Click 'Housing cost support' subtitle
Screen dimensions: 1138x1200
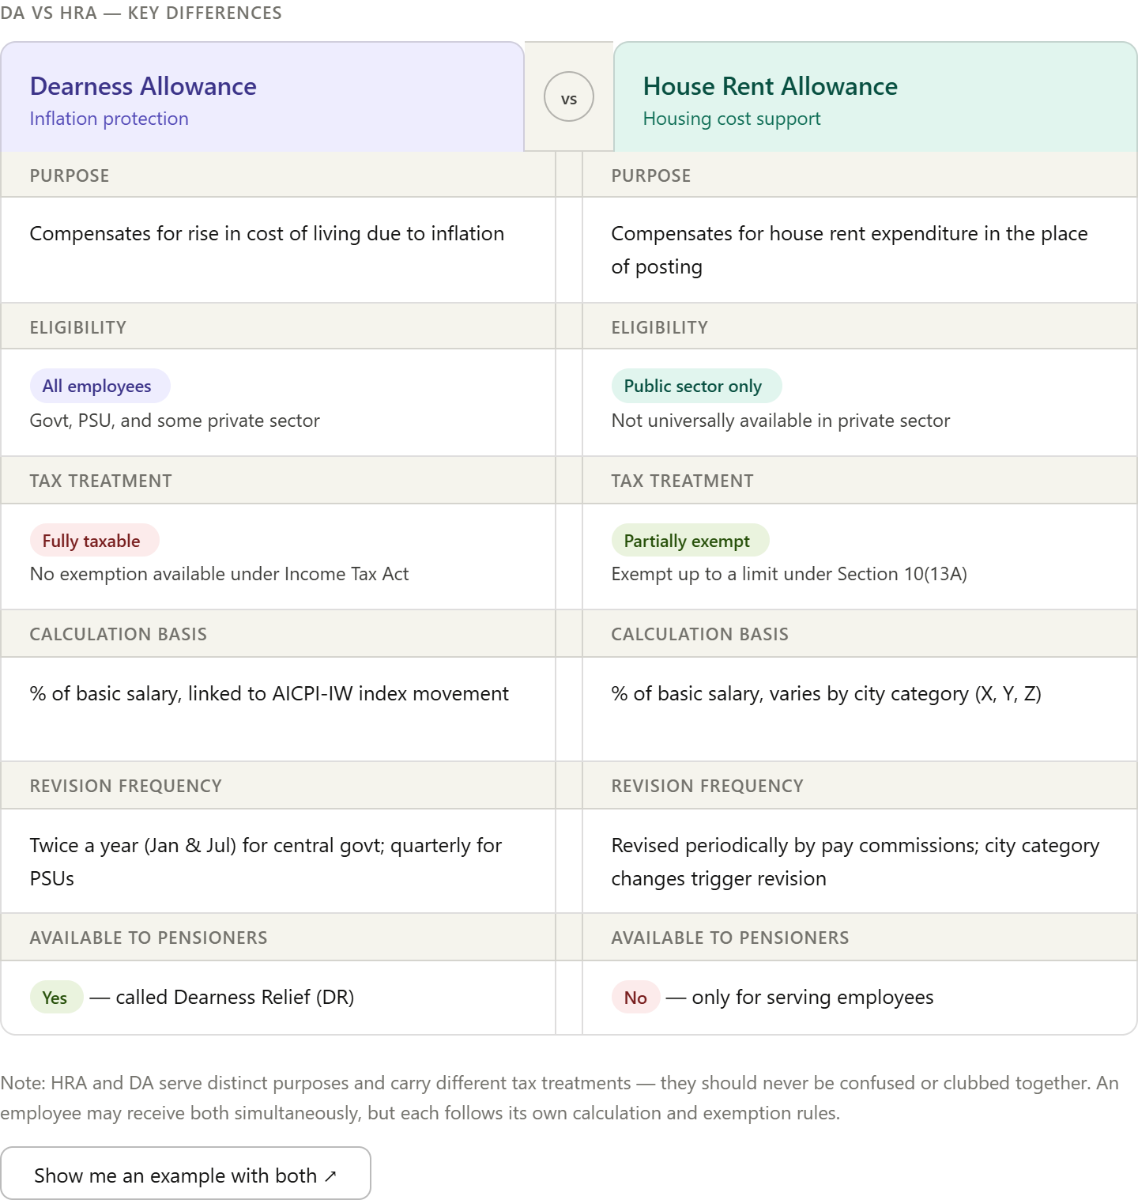pos(731,119)
